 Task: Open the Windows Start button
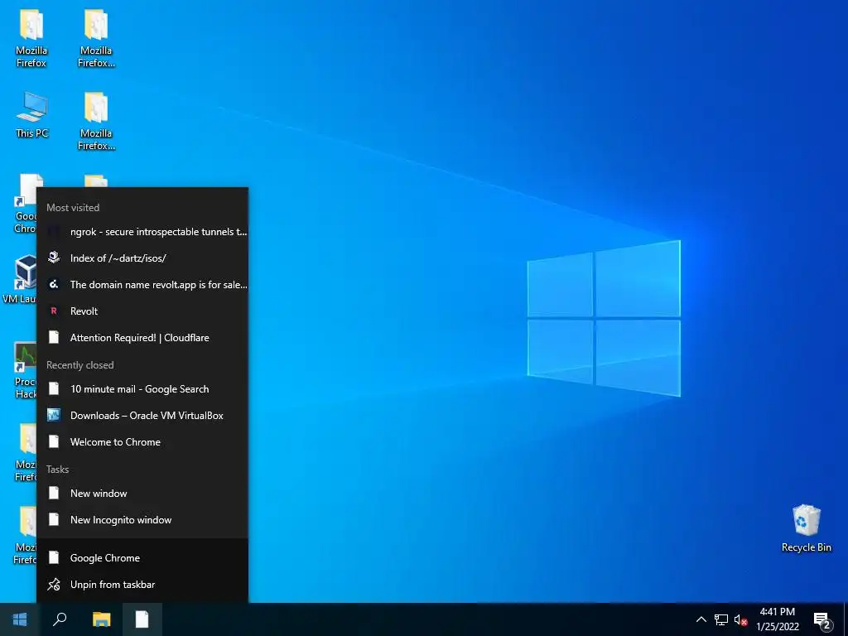20,619
